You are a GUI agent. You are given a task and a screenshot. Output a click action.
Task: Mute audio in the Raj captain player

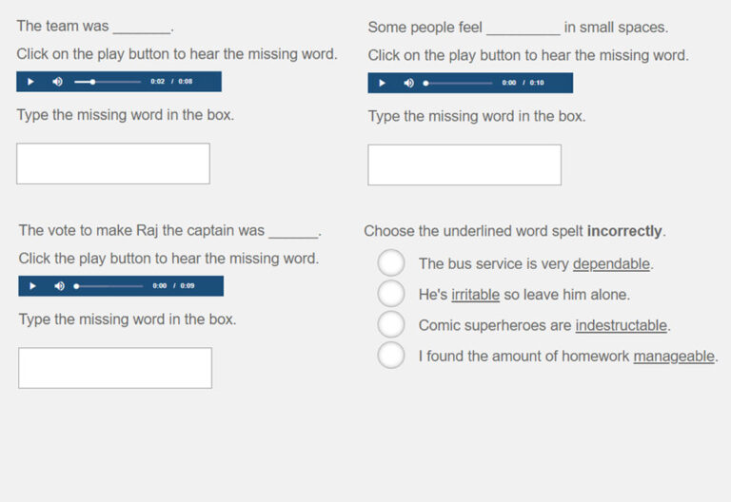(x=59, y=285)
